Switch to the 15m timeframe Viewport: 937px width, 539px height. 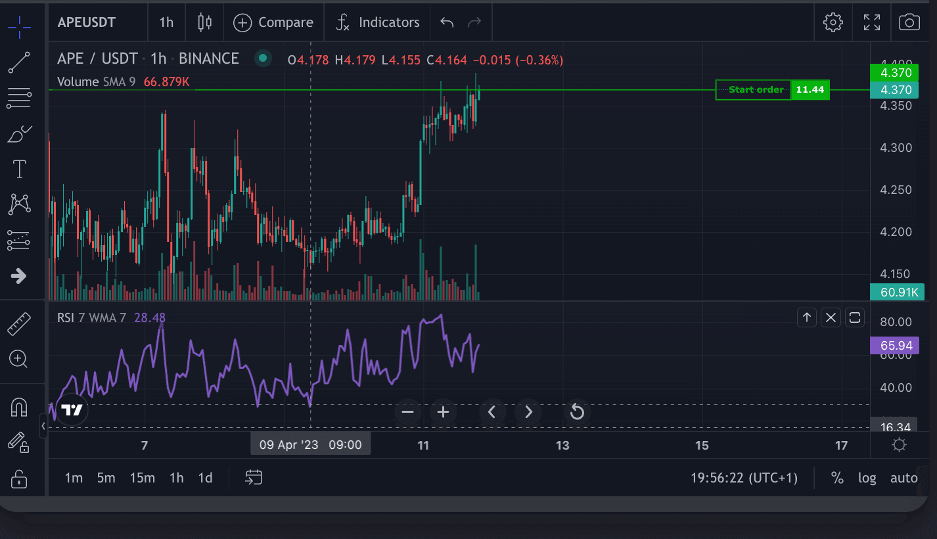(x=142, y=478)
